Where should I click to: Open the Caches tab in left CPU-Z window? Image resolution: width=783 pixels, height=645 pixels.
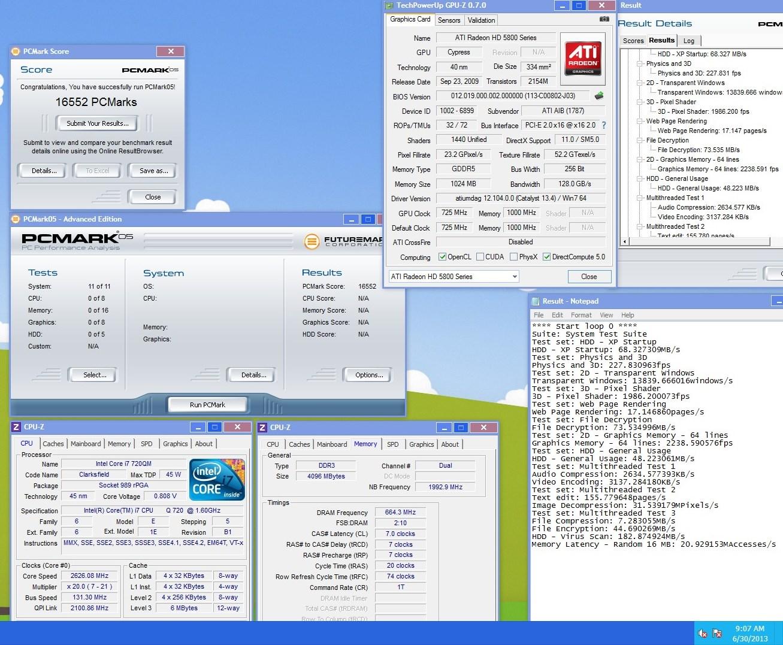click(53, 444)
